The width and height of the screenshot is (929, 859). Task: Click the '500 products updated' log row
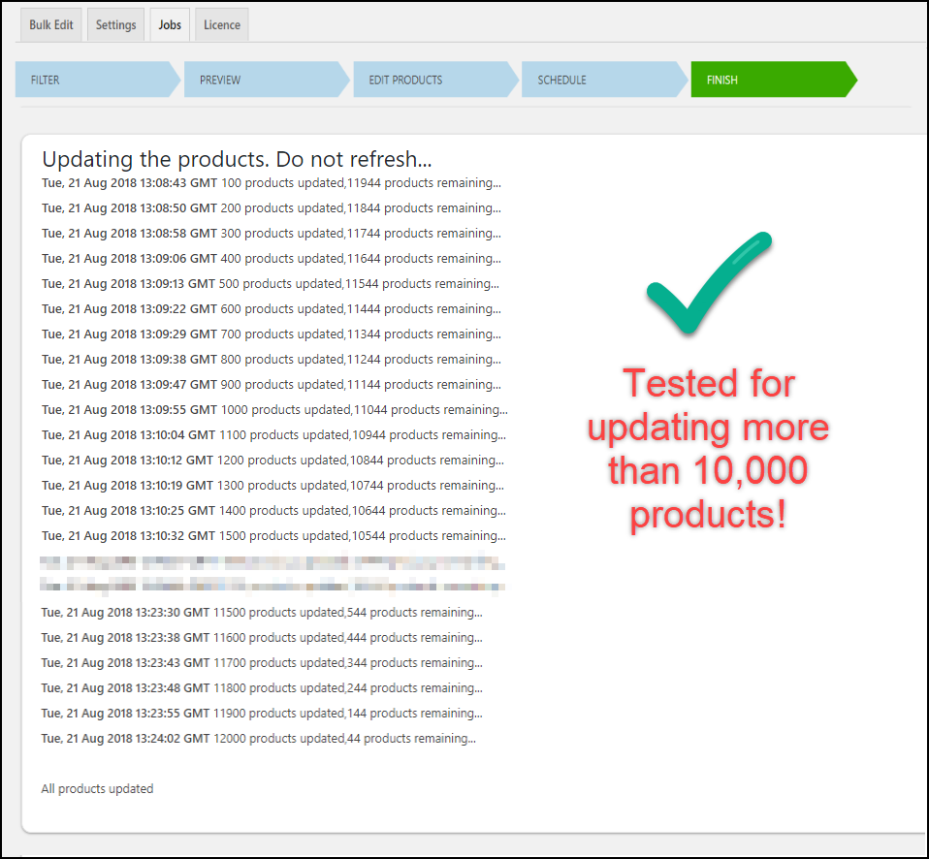[x=271, y=284]
